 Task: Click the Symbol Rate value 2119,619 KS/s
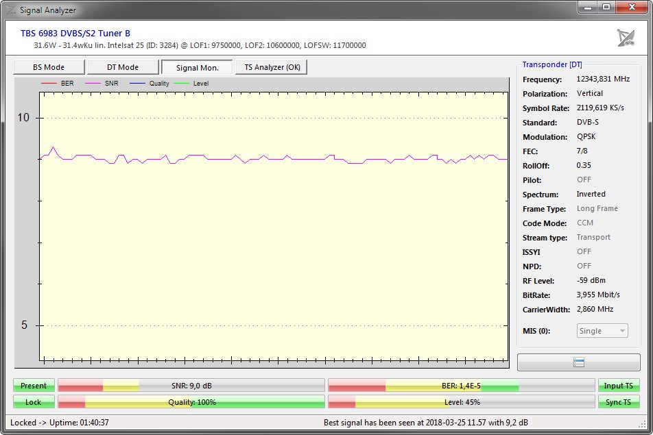(x=600, y=108)
